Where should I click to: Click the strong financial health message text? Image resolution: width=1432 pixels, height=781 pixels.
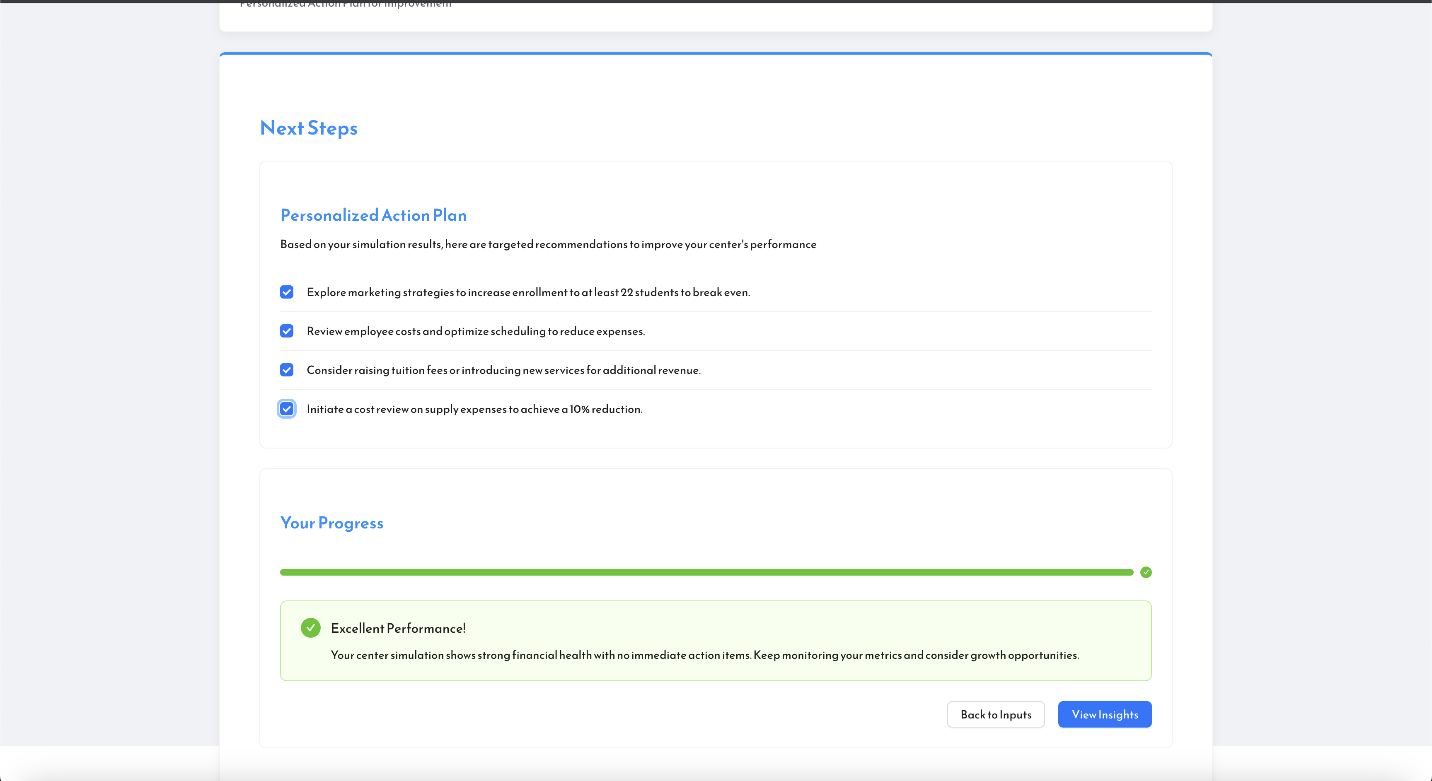704,655
